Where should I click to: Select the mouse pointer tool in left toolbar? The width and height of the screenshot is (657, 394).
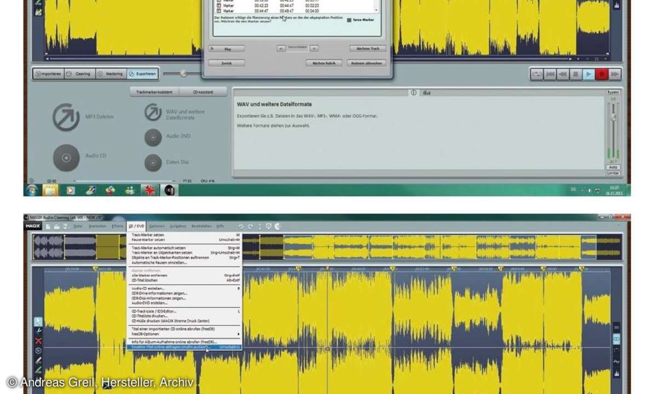tap(38, 322)
